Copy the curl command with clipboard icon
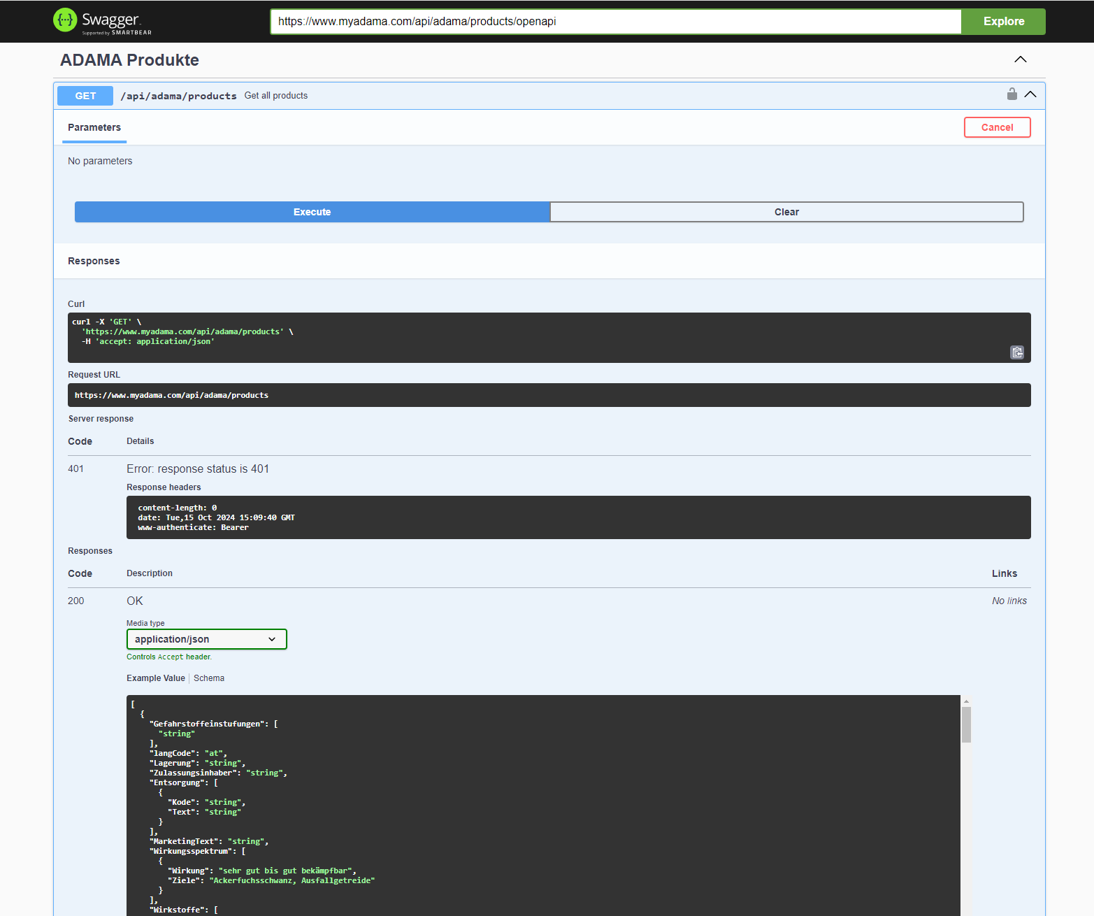Viewport: 1094px width, 916px height. pos(1017,352)
